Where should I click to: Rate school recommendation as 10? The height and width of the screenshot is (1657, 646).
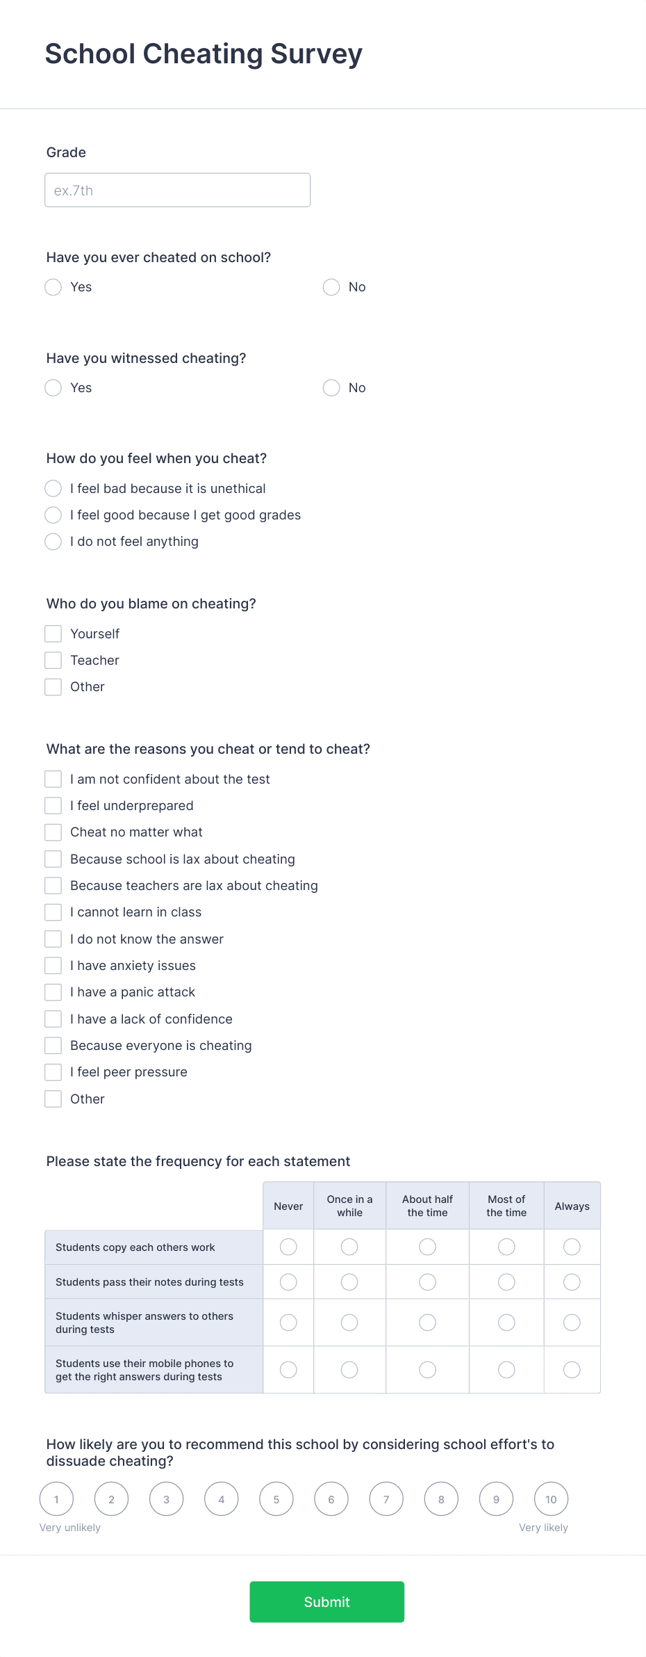click(x=551, y=1499)
